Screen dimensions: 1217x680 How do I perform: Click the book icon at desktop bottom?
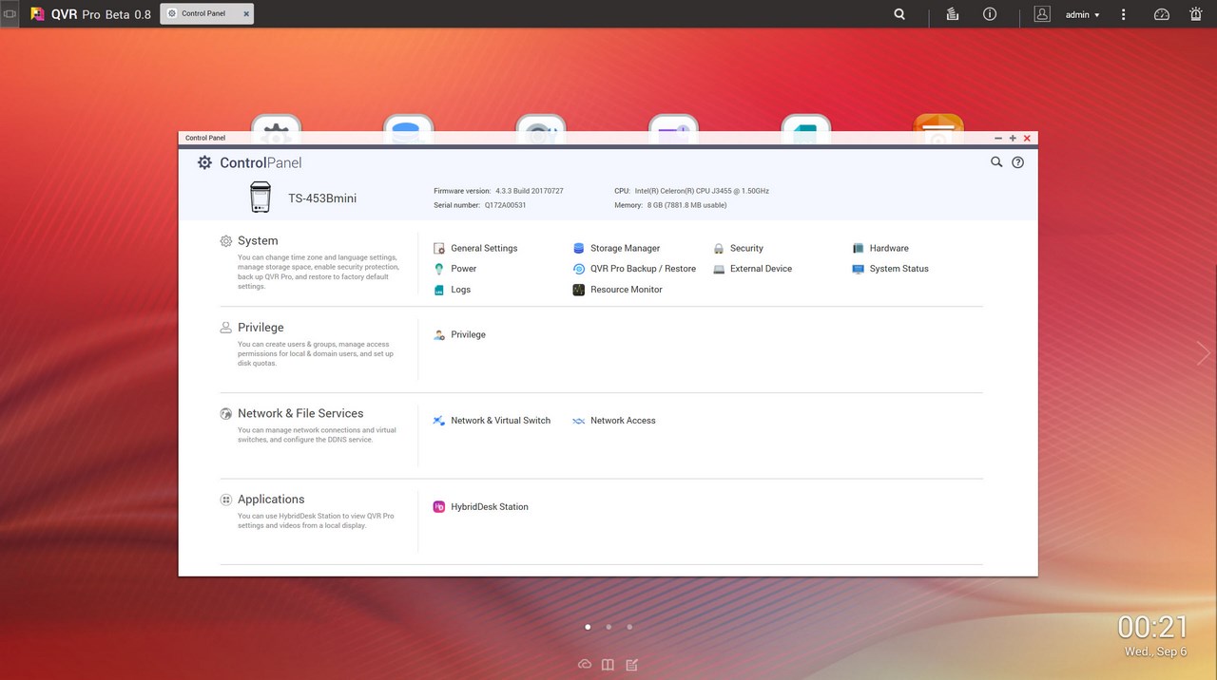click(x=608, y=665)
